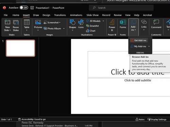The width and height of the screenshot is (170, 127).
Task: Expand the My Add-ins arrow
Action: pos(149,46)
